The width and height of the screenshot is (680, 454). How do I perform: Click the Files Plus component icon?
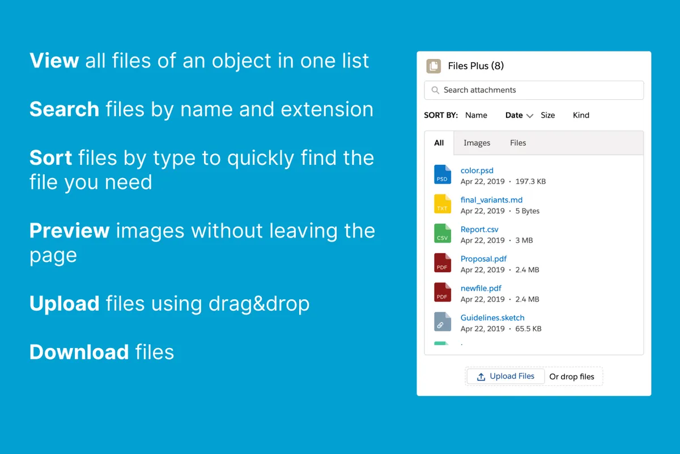point(433,66)
